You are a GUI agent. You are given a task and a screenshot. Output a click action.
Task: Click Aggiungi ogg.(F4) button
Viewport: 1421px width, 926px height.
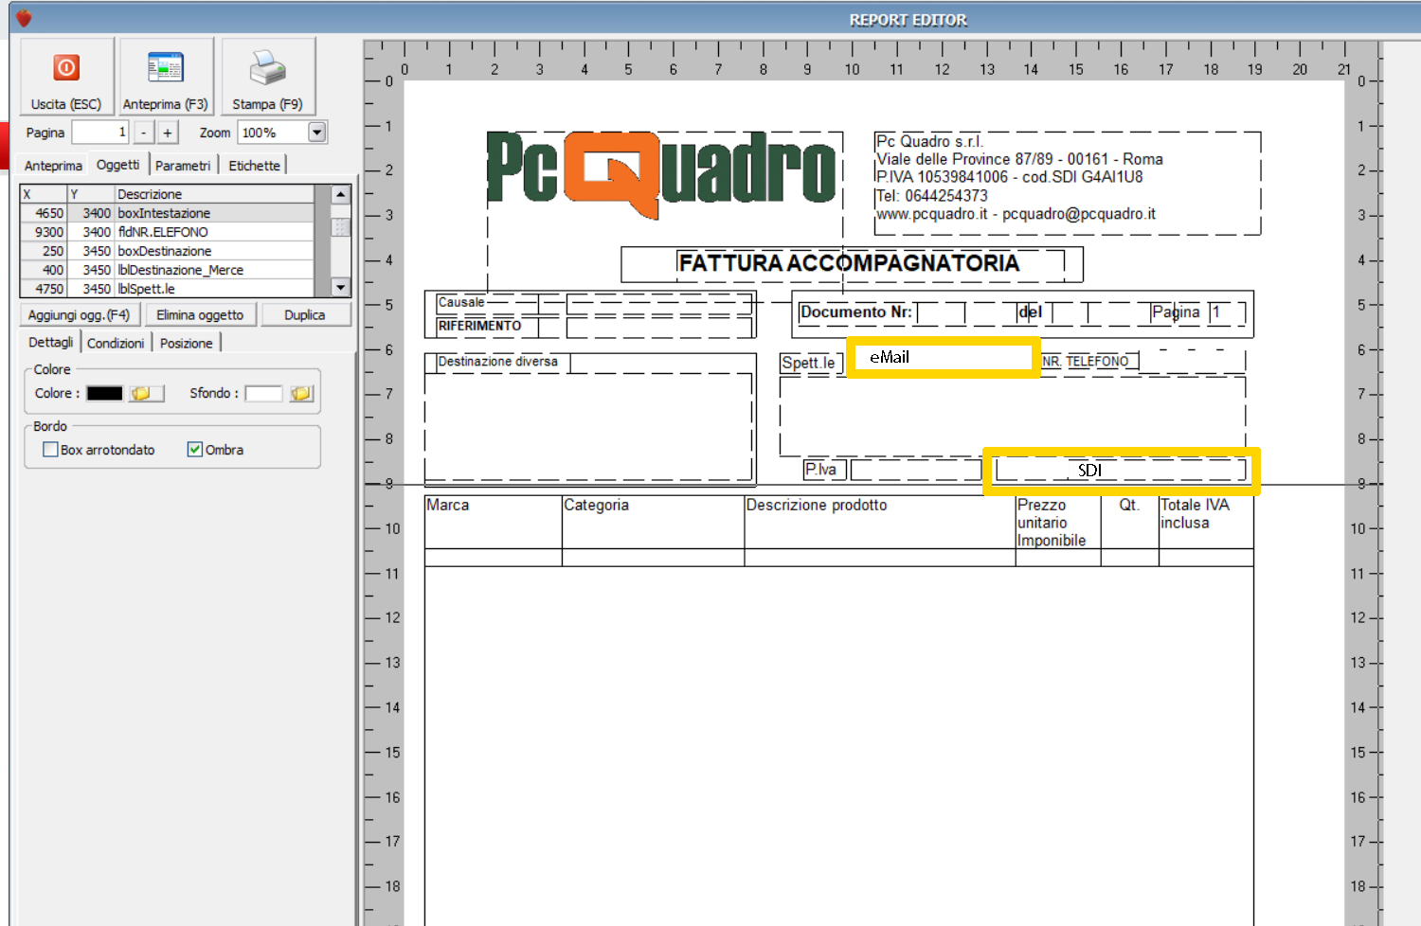coord(80,314)
